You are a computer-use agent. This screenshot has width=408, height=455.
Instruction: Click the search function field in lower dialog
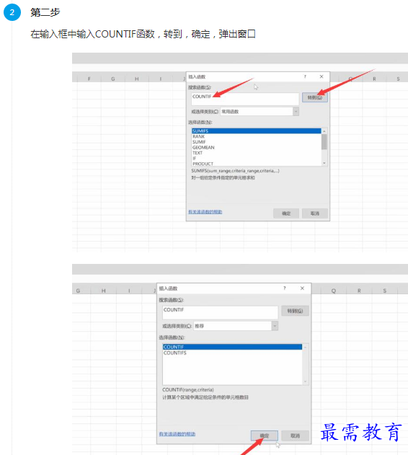click(220, 312)
